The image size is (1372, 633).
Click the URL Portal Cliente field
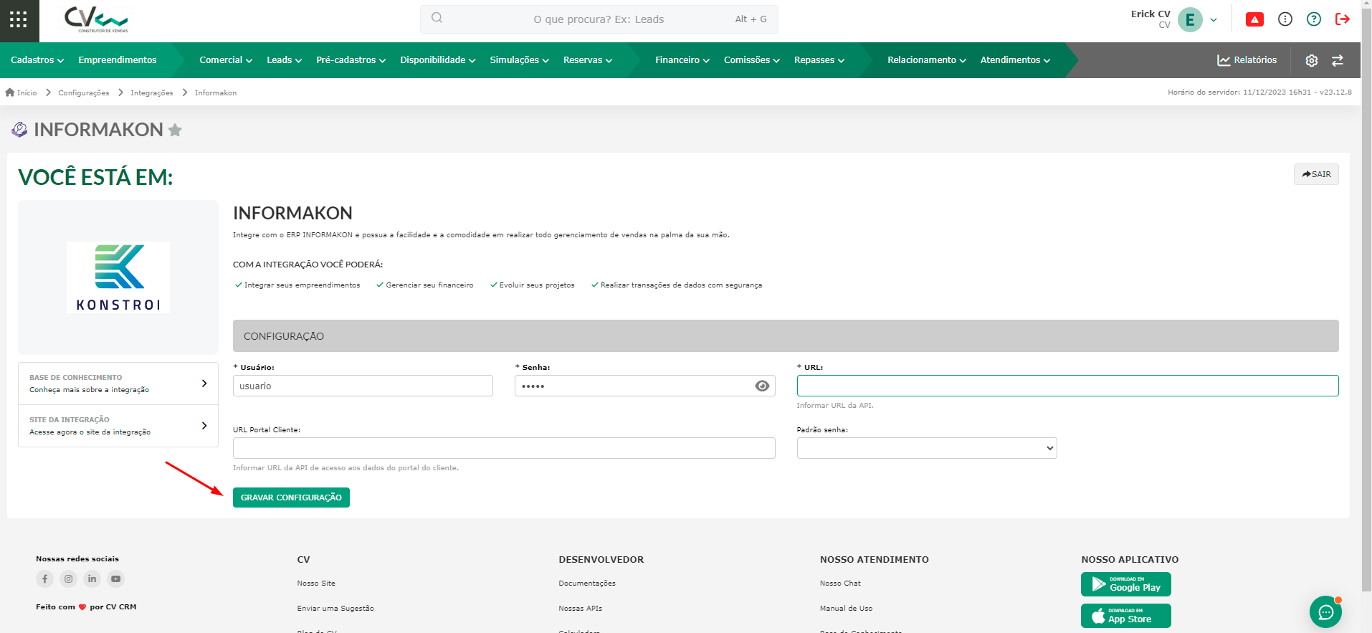coord(504,448)
